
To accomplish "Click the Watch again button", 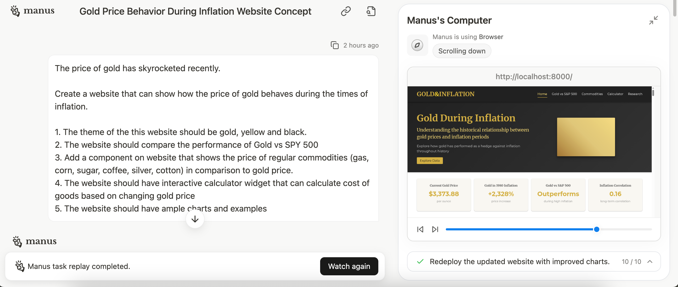I will coord(349,266).
